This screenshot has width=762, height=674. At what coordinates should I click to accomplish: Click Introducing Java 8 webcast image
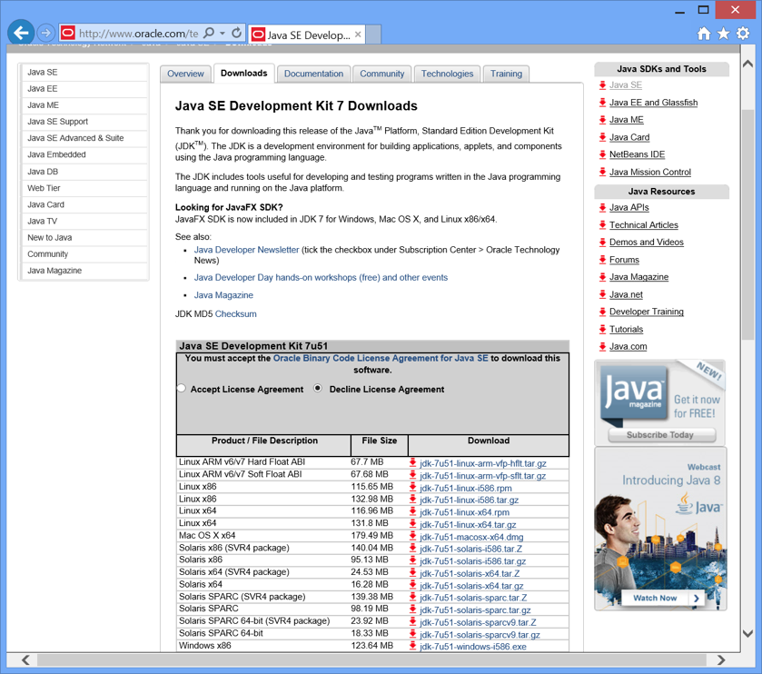click(660, 529)
